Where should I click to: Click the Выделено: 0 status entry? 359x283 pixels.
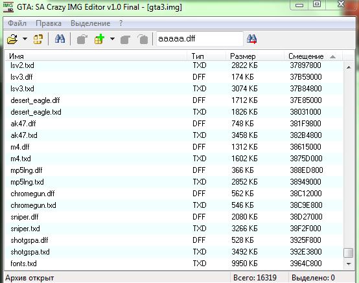pyautogui.click(x=313, y=278)
